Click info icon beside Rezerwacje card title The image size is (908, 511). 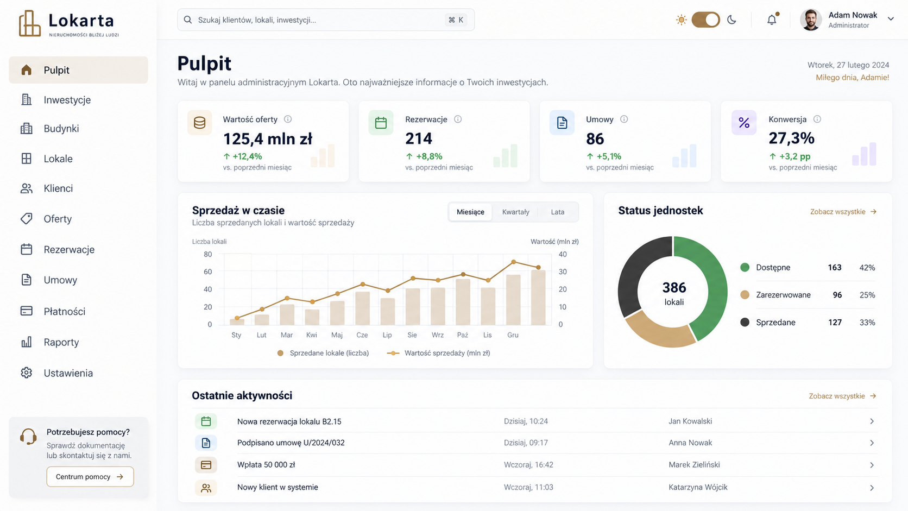(x=458, y=119)
